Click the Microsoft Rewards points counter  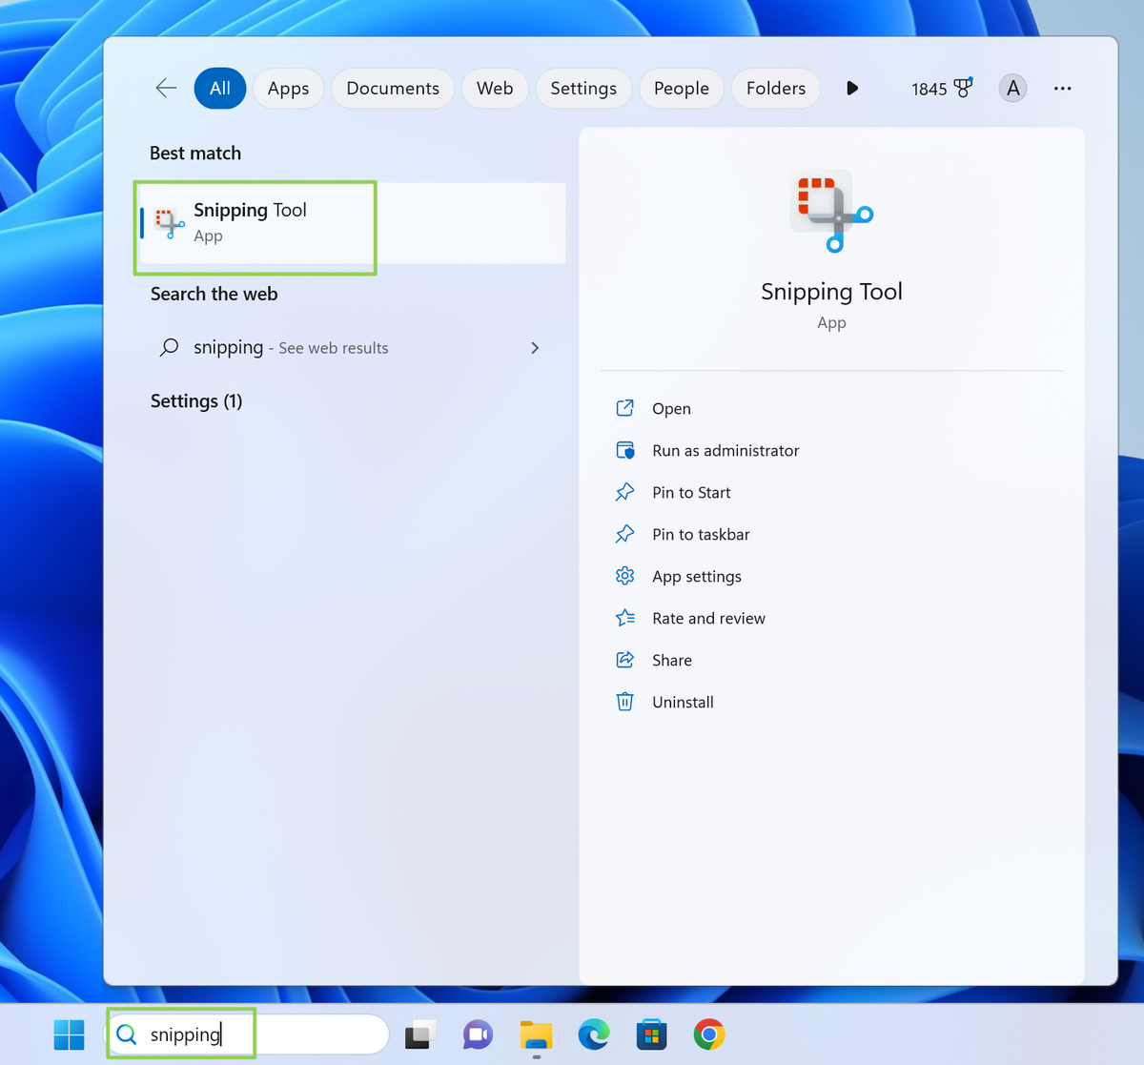[x=942, y=88]
